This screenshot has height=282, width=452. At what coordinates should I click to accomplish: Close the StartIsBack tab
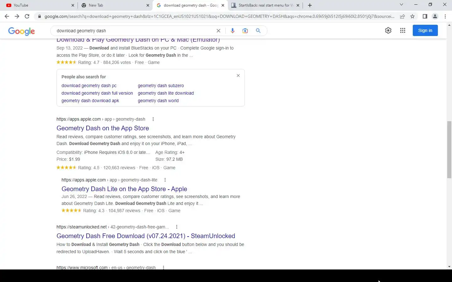(298, 5)
